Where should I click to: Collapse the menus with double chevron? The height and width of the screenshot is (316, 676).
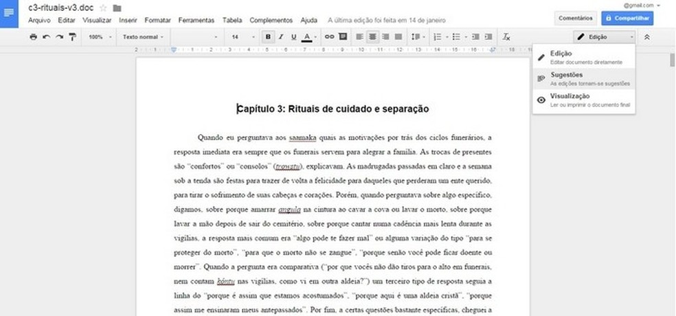pyautogui.click(x=646, y=37)
